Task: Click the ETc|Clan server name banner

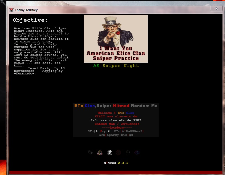Action: click(116, 106)
